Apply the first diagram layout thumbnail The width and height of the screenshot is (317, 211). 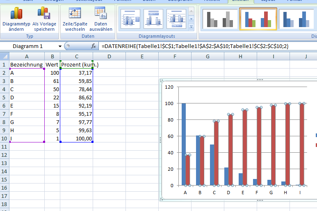(130, 19)
